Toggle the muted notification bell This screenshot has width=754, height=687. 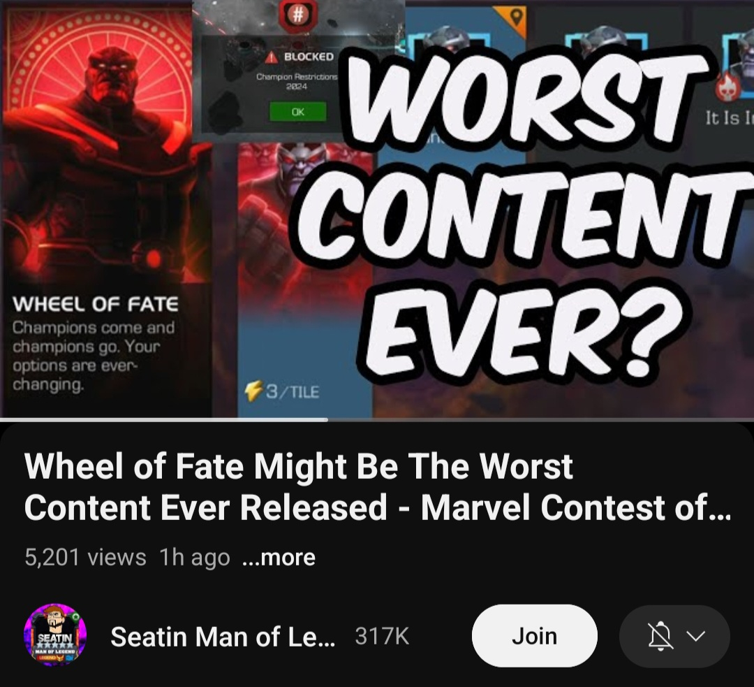660,636
